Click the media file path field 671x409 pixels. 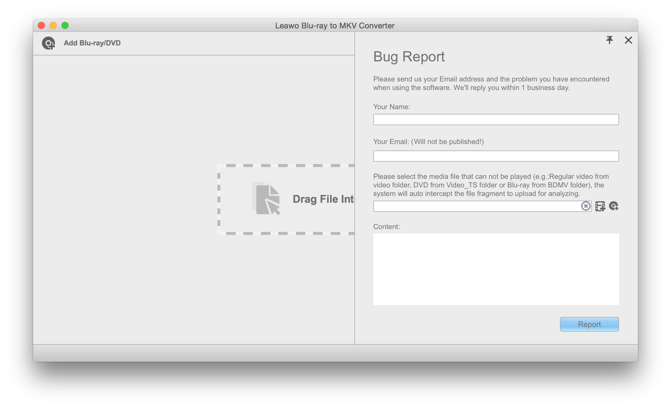(x=475, y=206)
